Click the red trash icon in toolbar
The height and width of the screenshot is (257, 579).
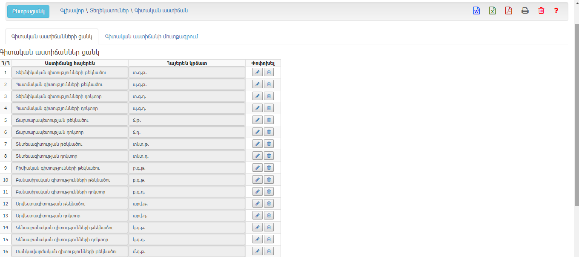pos(541,11)
